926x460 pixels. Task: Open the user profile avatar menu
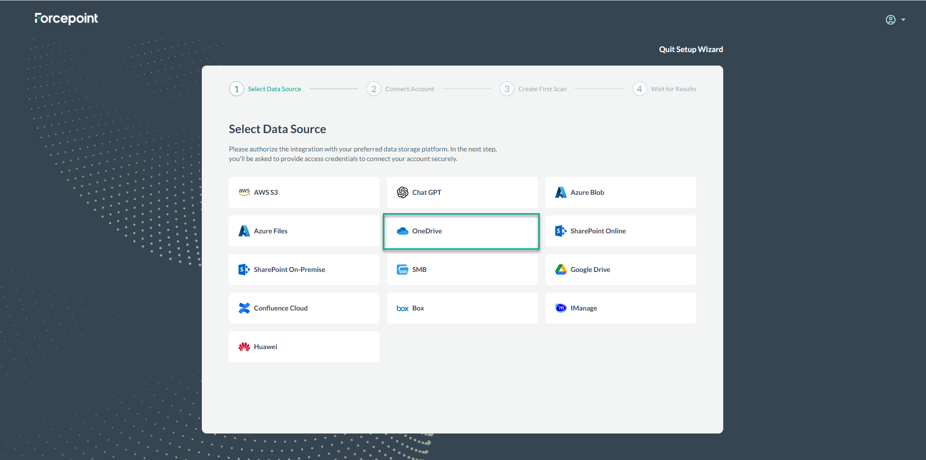coord(890,20)
